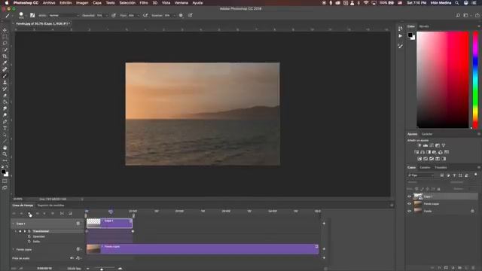The height and width of the screenshot is (271, 482).
Task: Switch to the Trazados tab
Action: 441,167
